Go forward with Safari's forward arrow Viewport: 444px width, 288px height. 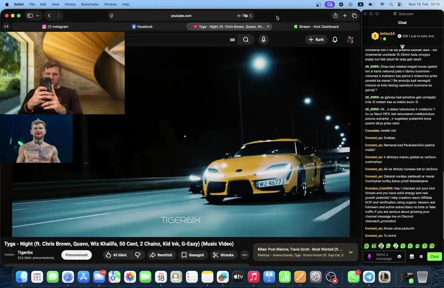pos(58,16)
